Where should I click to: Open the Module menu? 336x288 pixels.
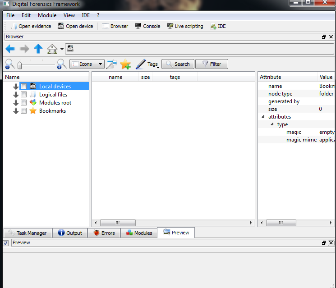[47, 15]
